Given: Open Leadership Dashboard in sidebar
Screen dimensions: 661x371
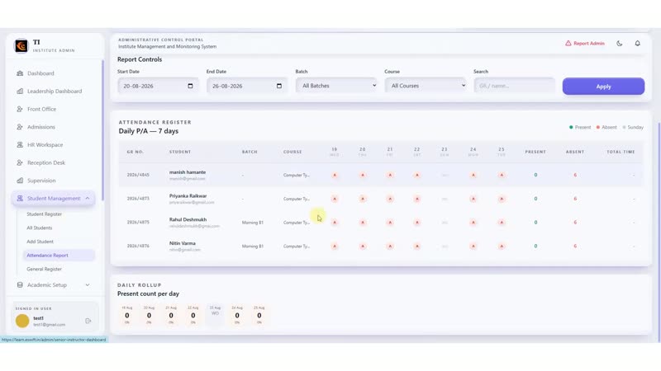Looking at the screenshot, I should tap(53, 92).
